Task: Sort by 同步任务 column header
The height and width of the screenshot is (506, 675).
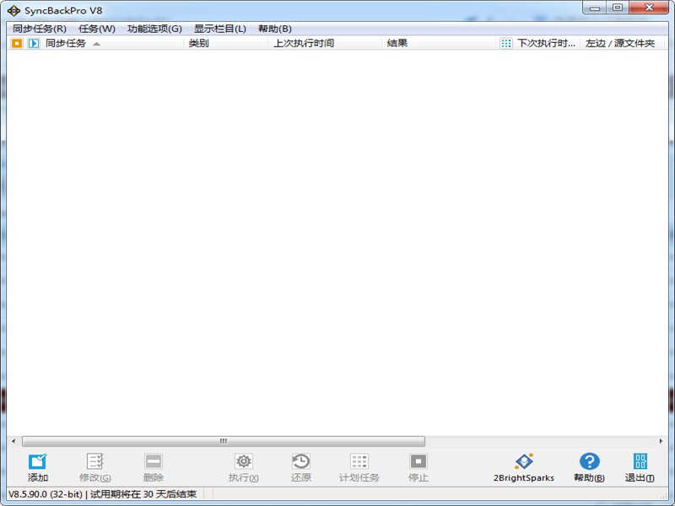Action: click(66, 43)
